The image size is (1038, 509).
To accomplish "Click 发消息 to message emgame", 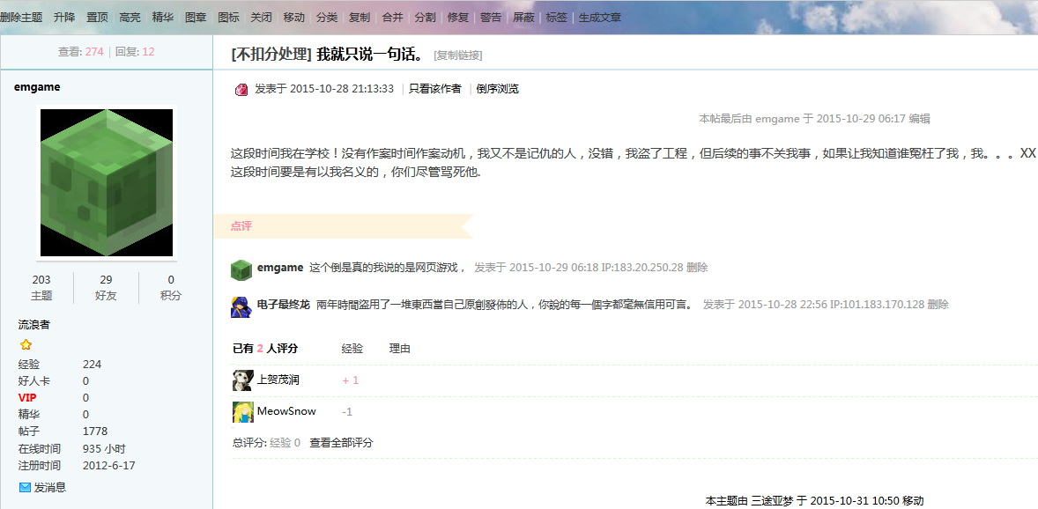I will (x=50, y=487).
